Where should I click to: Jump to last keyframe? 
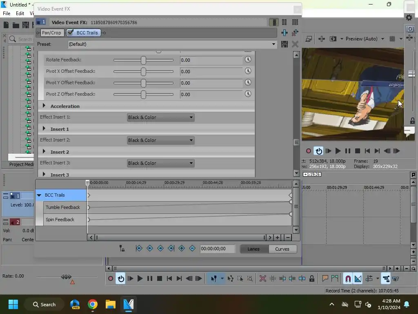click(171, 248)
